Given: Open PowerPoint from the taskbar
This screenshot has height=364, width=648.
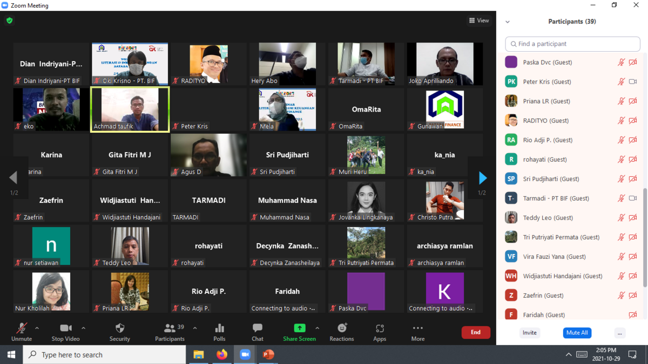Looking at the screenshot, I should pos(268,354).
